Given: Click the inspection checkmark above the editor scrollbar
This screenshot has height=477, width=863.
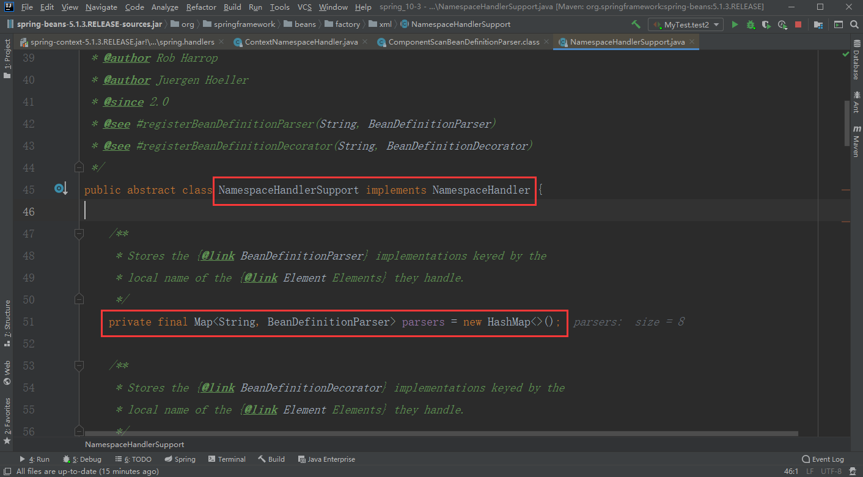Looking at the screenshot, I should click(x=845, y=54).
